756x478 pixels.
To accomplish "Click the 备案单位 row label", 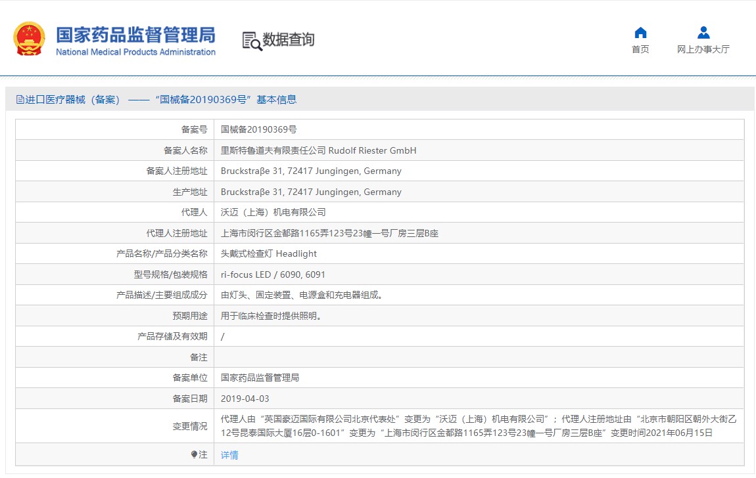I will tap(190, 378).
